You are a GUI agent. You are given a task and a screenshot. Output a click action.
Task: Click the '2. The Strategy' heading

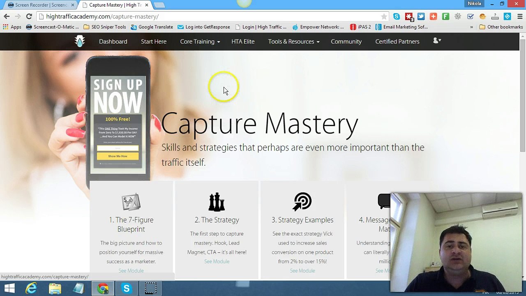tap(217, 220)
